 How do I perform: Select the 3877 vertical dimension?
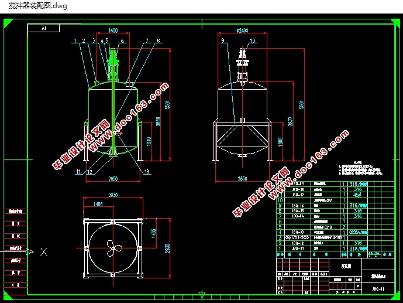pyautogui.click(x=291, y=121)
